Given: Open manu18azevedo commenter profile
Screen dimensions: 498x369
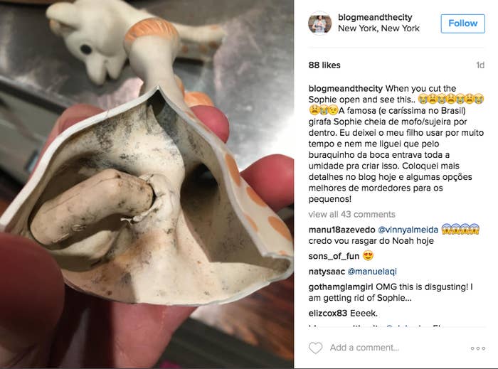Looking at the screenshot, I should [341, 230].
